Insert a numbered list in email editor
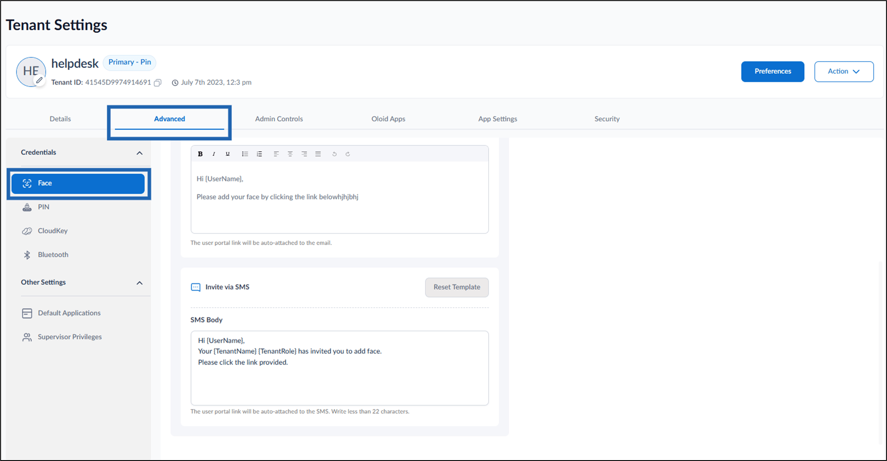The image size is (887, 461). [259, 154]
